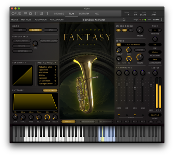Enable Portamento performance mode
Screen dimensions: 174x156
click(x=22, y=41)
